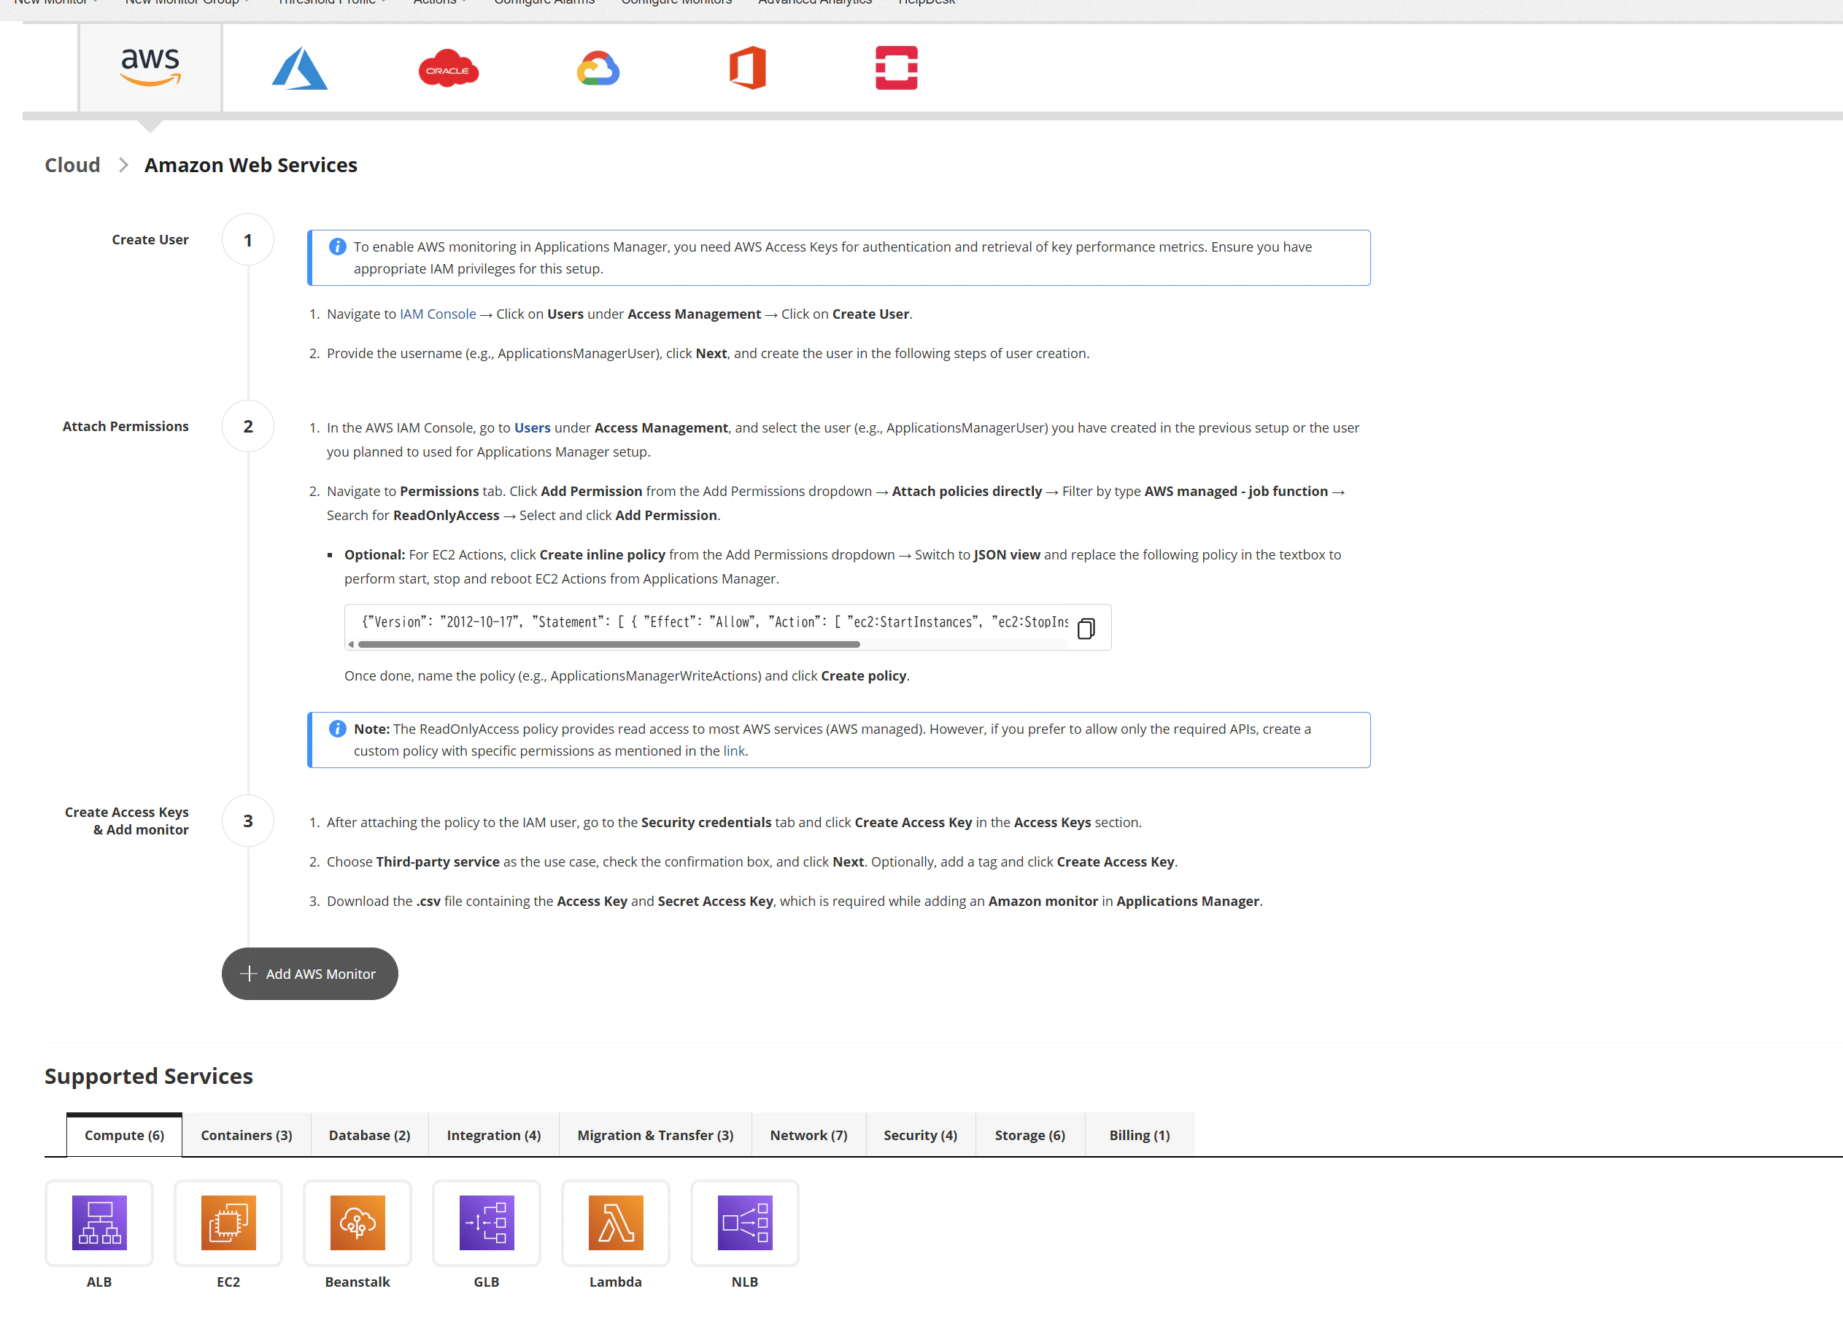Image resolution: width=1843 pixels, height=1329 pixels.
Task: Show the Storage (6) tab
Action: [x=1030, y=1135]
